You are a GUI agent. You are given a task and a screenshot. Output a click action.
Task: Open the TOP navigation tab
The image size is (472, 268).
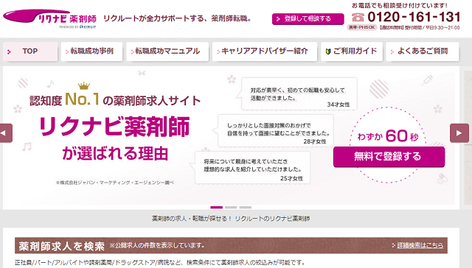[30, 52]
